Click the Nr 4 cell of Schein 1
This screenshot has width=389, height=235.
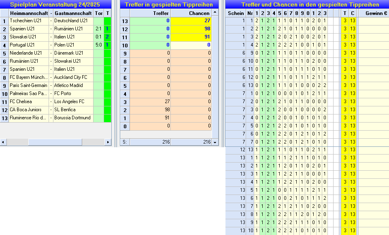coord(250,45)
